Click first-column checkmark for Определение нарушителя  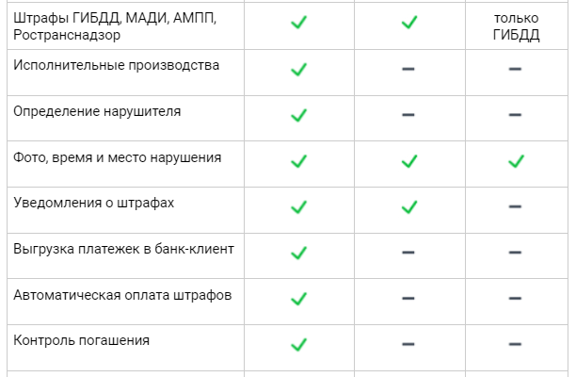pos(299,115)
